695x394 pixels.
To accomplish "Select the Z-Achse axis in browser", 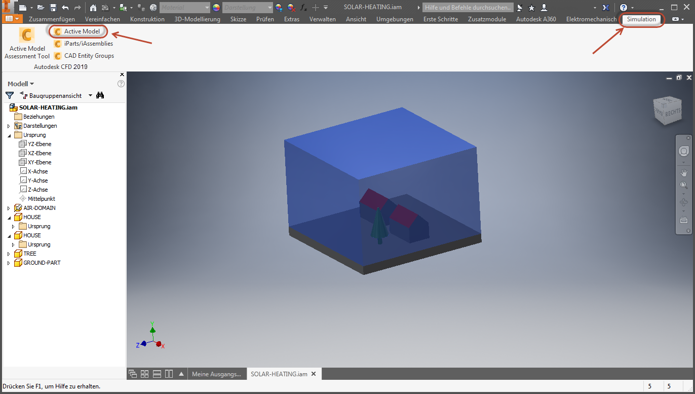I will (x=33, y=190).
